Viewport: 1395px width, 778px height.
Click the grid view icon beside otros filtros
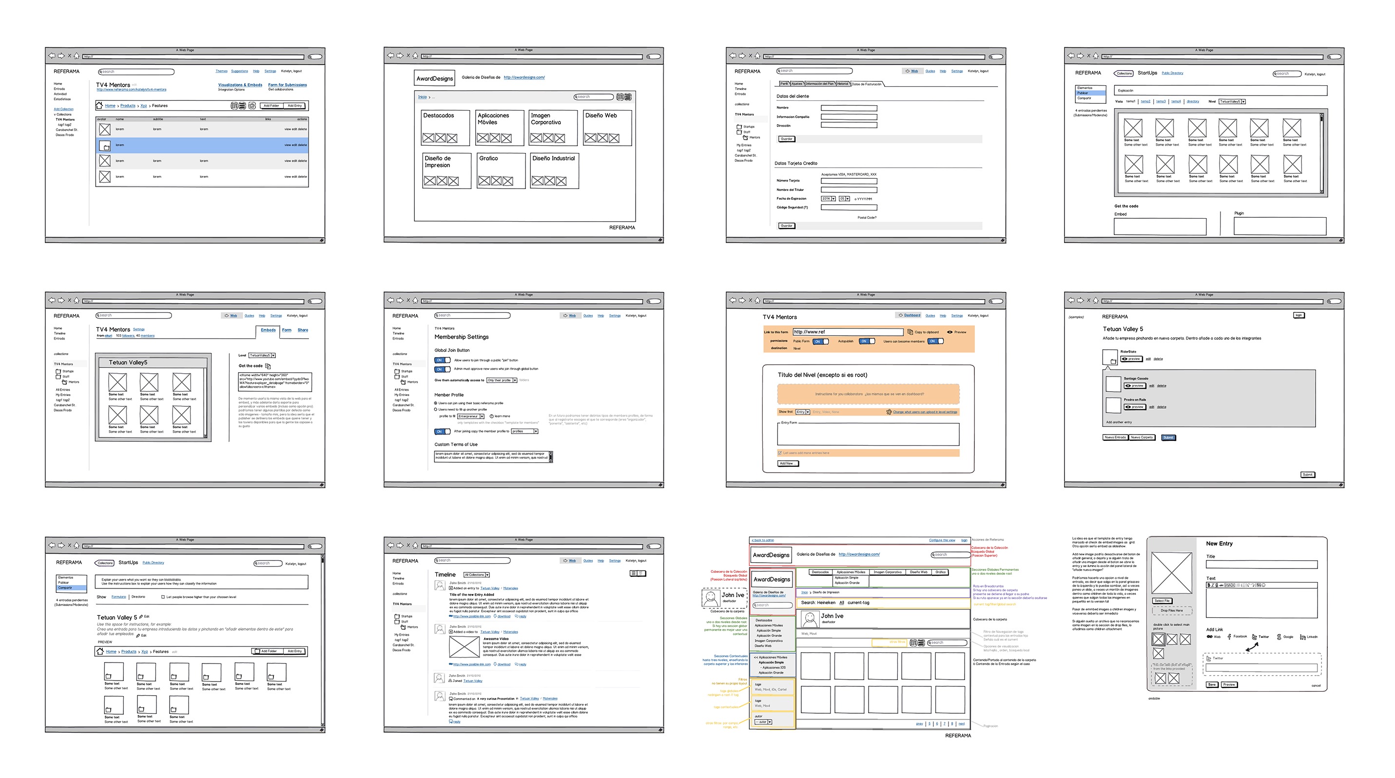[913, 643]
